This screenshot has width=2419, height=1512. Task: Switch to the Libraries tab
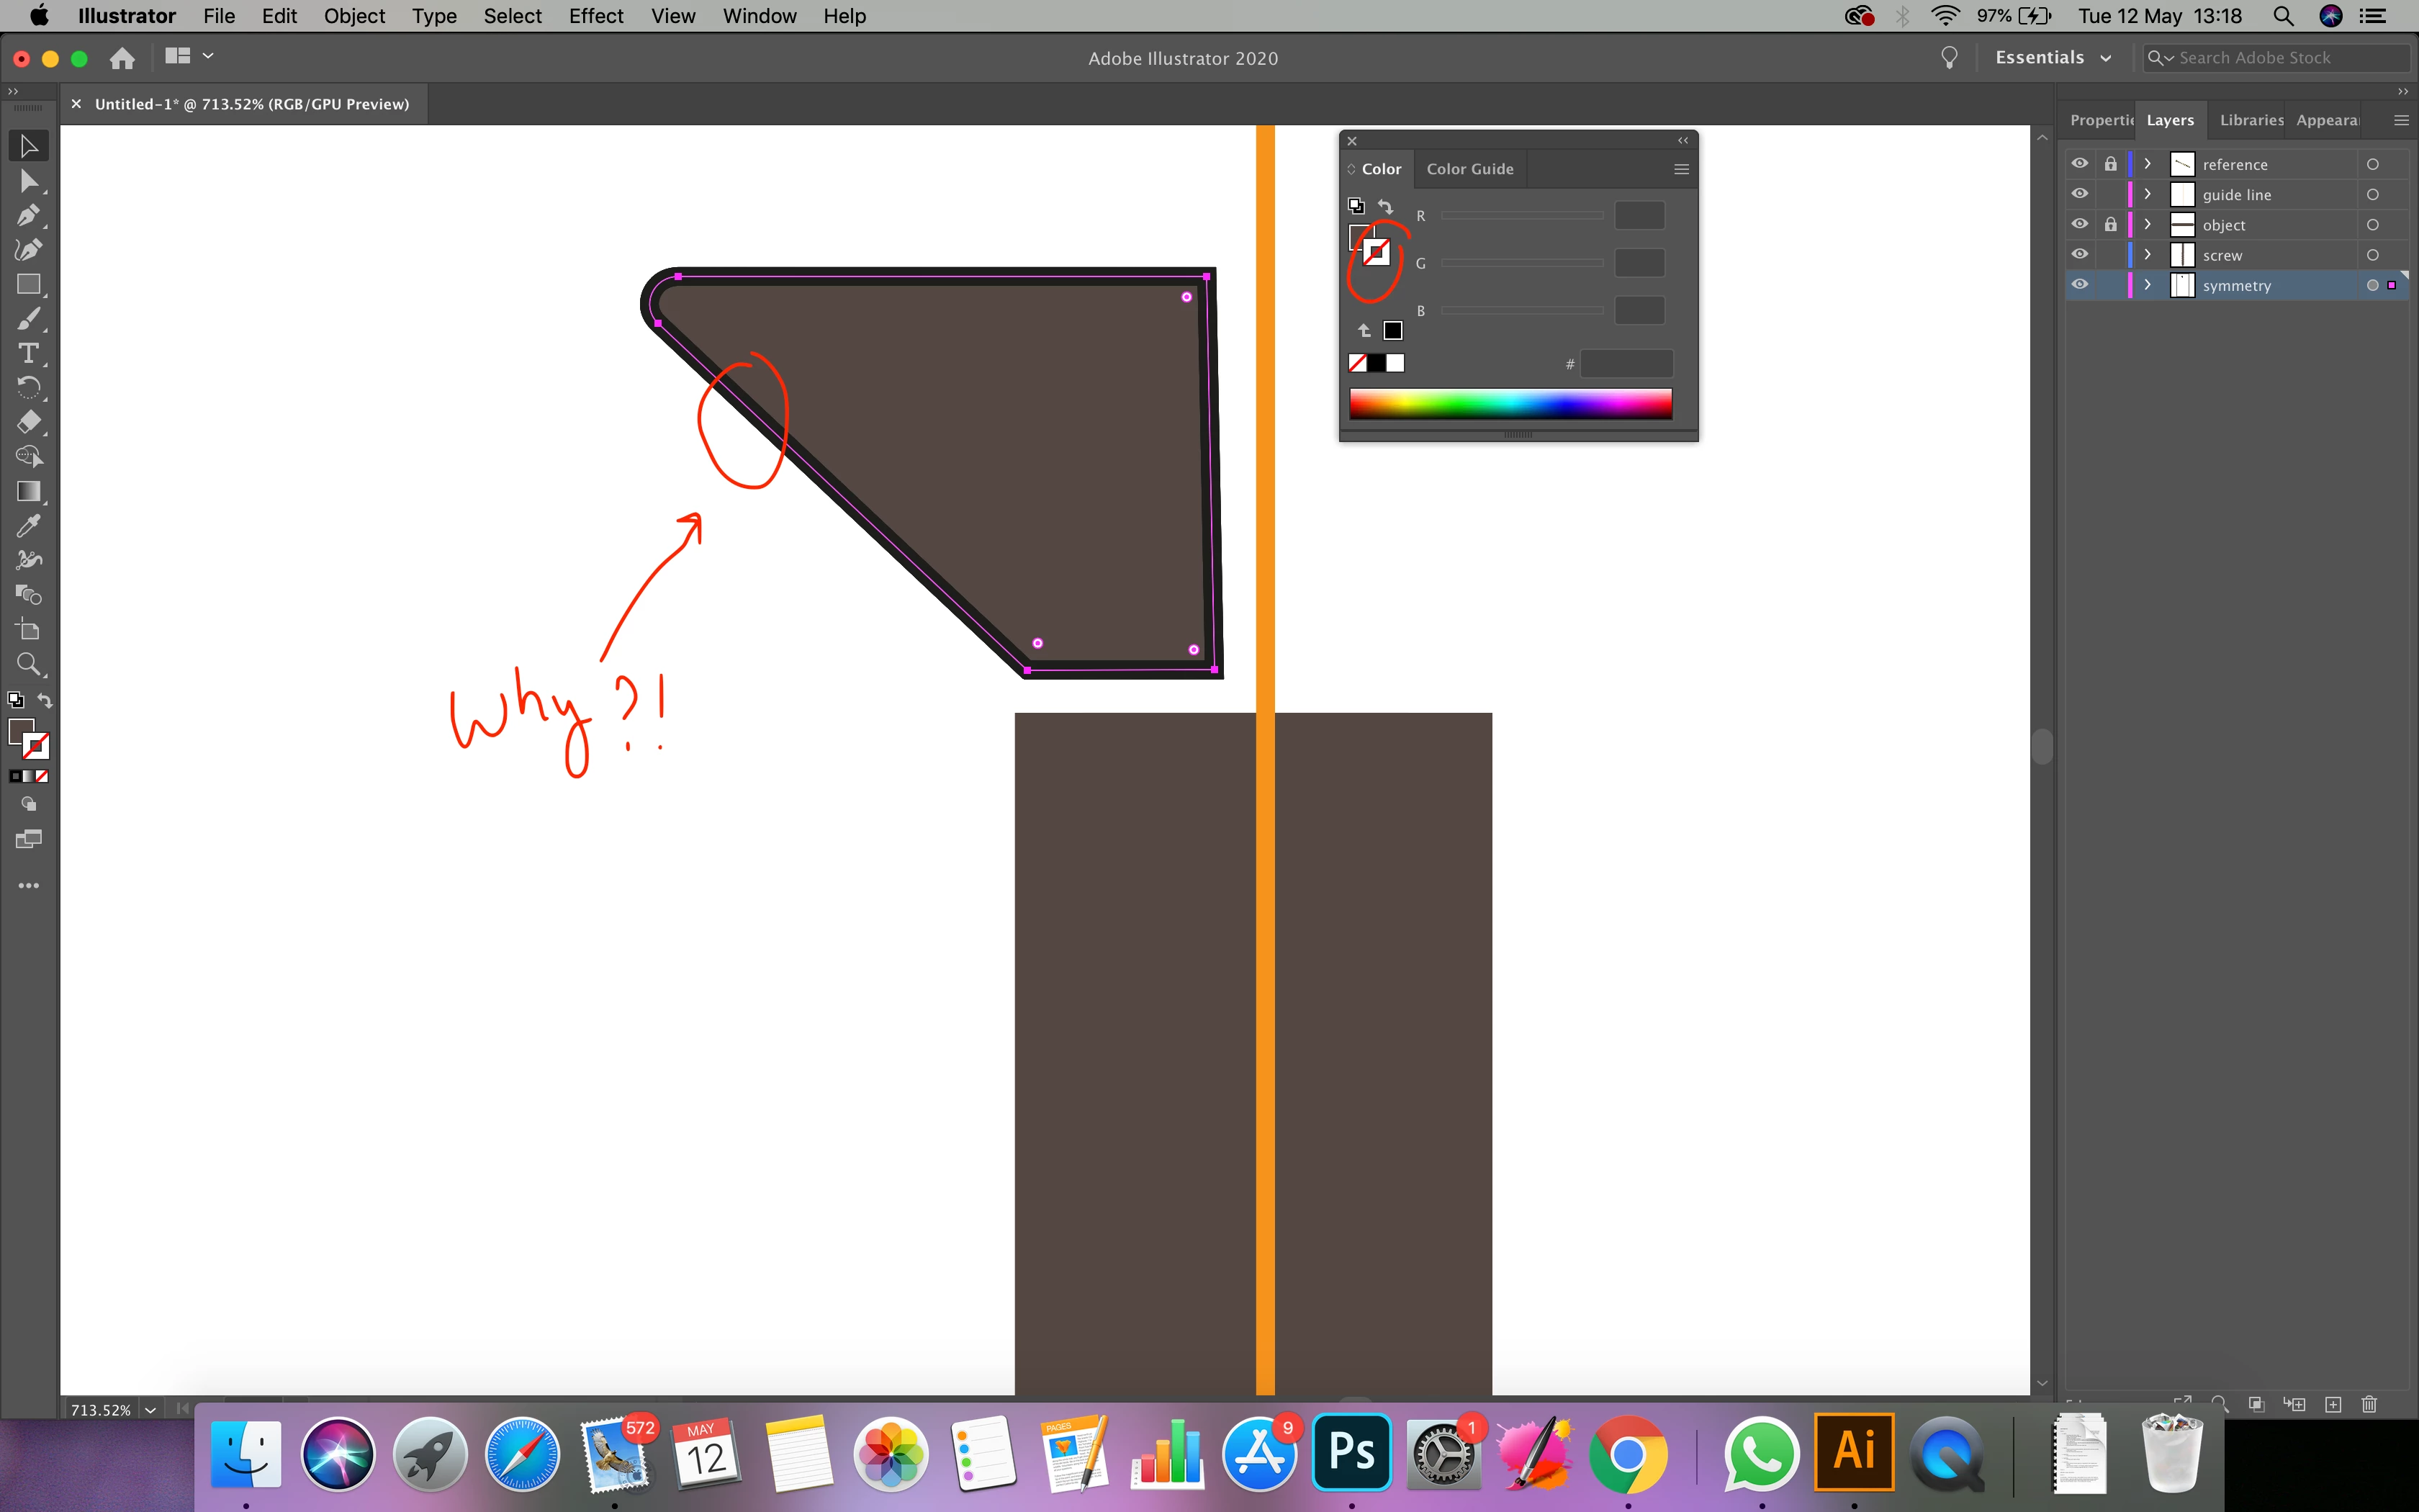click(2251, 120)
